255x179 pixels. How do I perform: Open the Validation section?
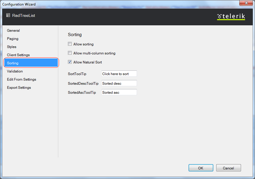point(15,71)
